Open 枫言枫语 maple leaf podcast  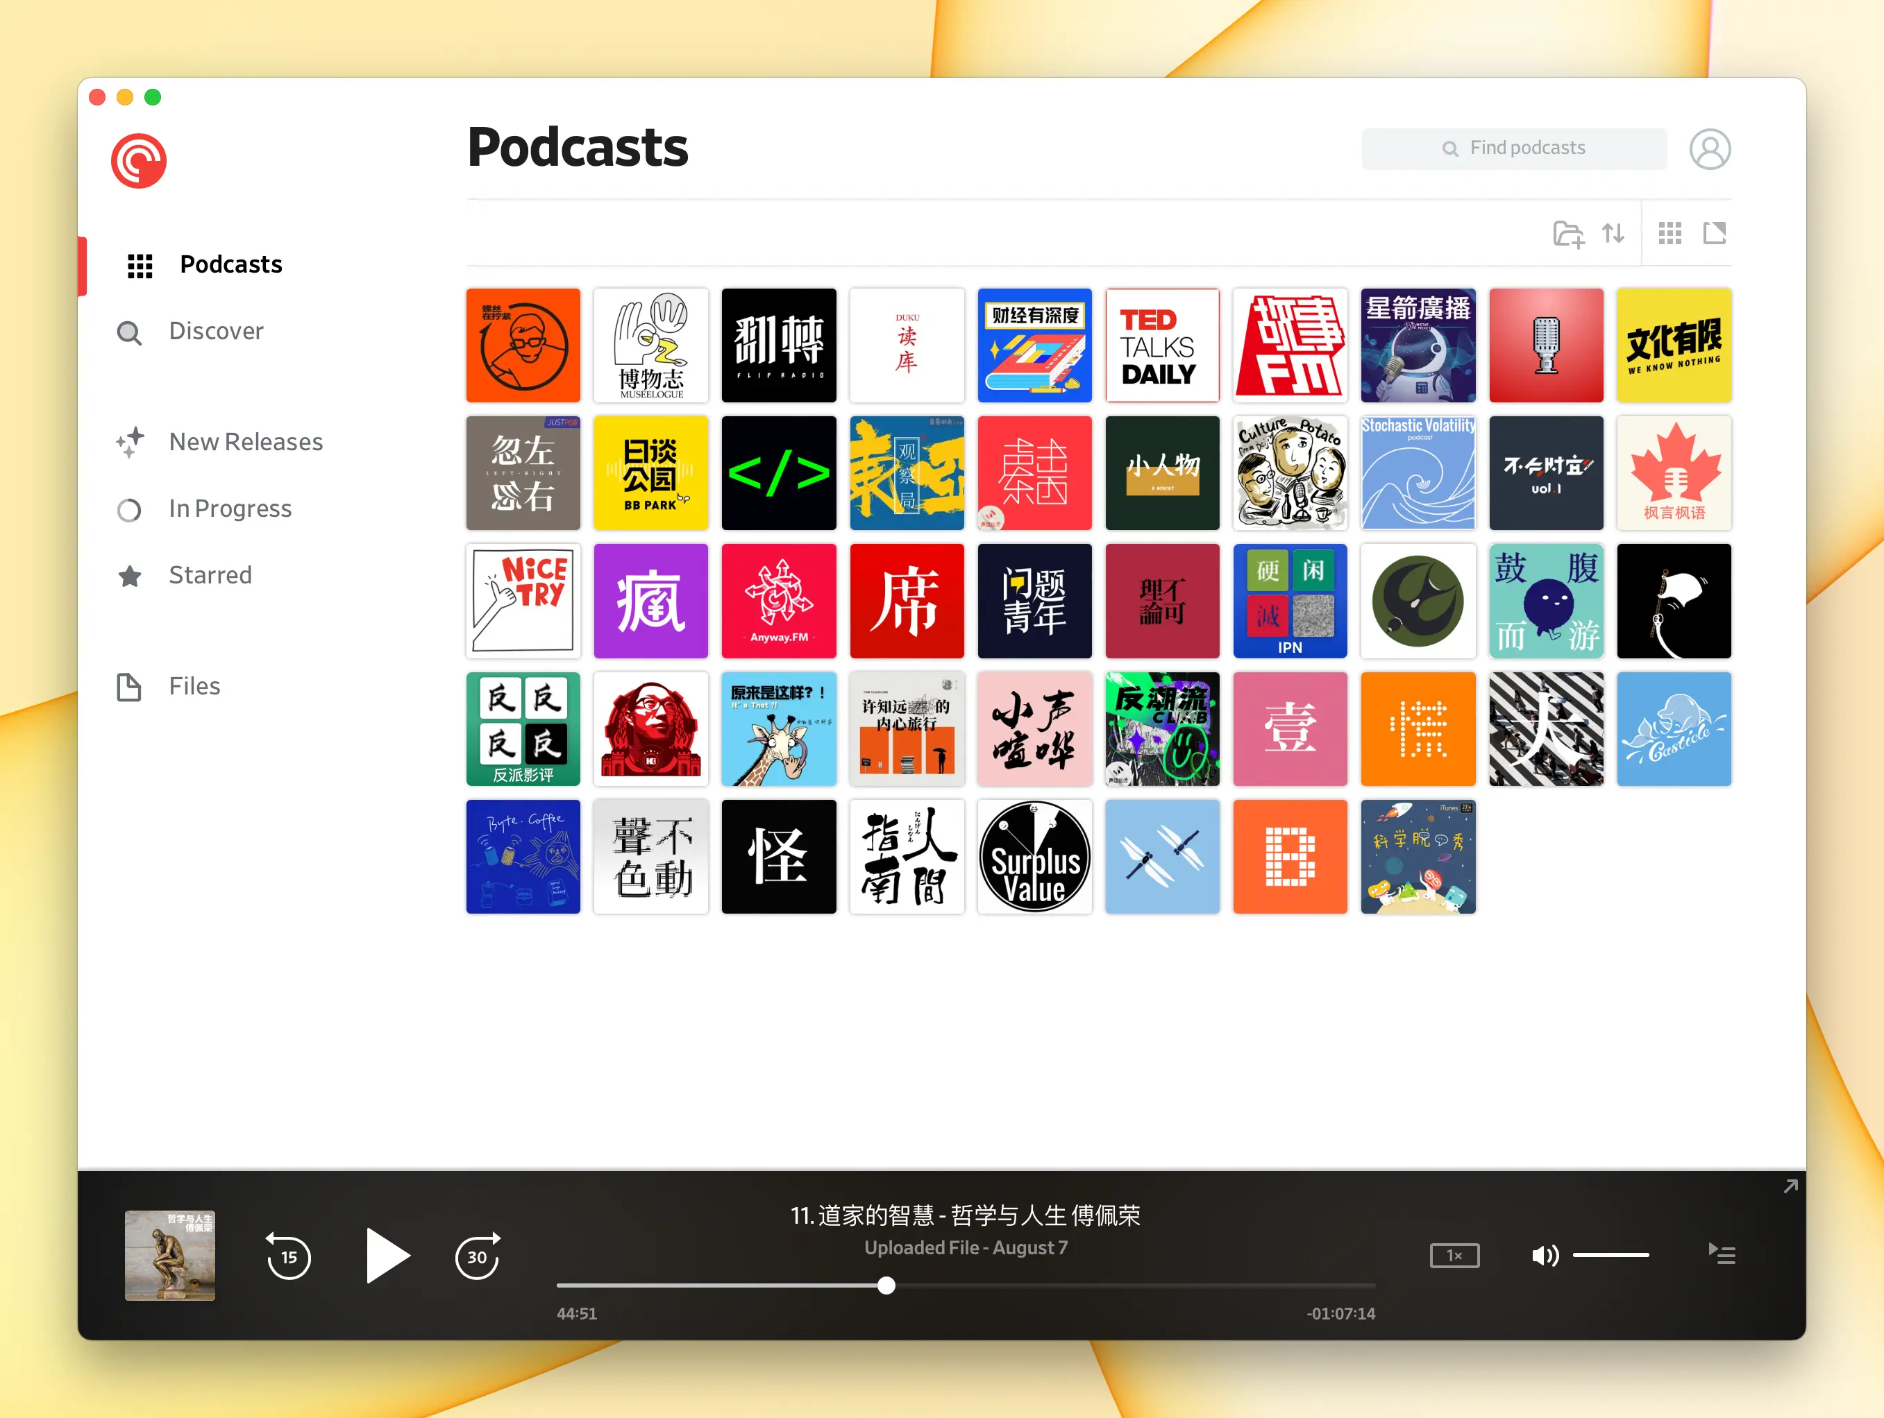click(1674, 473)
